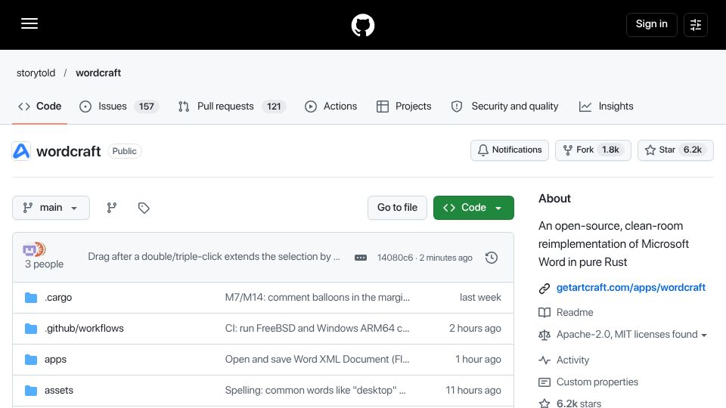Open latest commit message about drag selection
This screenshot has width=726, height=408.
click(214, 257)
